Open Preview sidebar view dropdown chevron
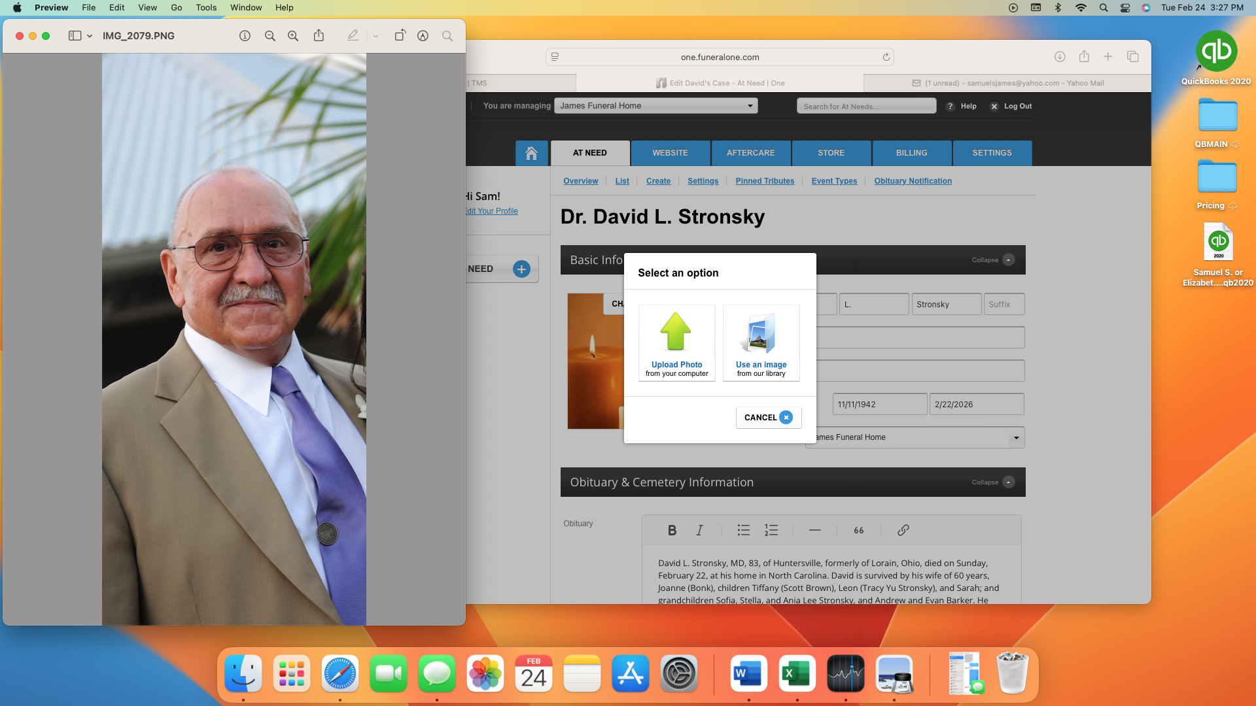 point(90,36)
